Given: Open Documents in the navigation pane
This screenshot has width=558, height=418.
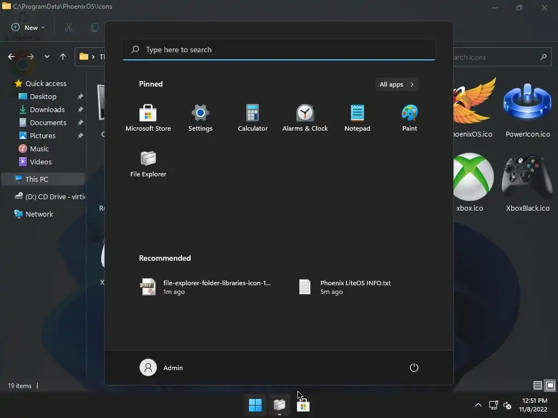Looking at the screenshot, I should (43, 122).
